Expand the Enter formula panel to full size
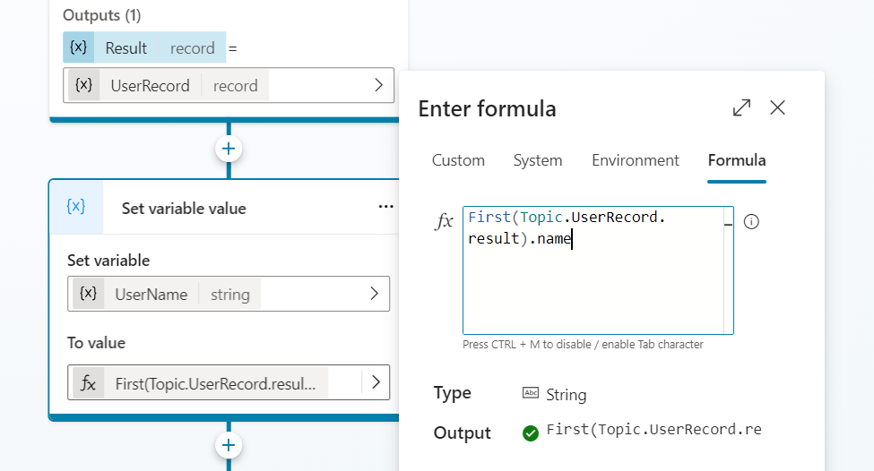Viewport: 874px width, 471px height. (741, 108)
